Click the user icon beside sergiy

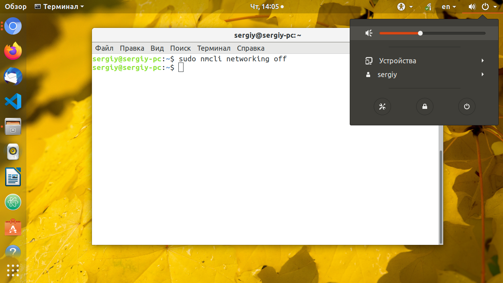(368, 74)
